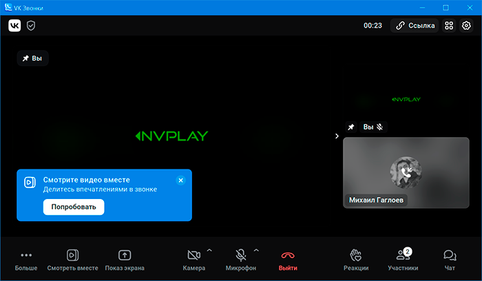Click your own NVPLAY video thumbnail
The height and width of the screenshot is (281, 482).
tap(406, 100)
